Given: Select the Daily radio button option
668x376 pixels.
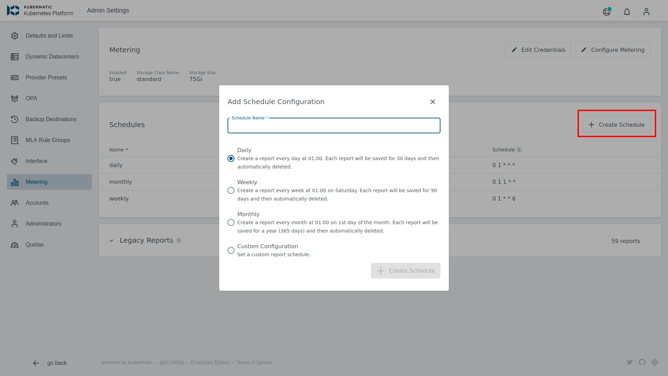Looking at the screenshot, I should pos(231,158).
